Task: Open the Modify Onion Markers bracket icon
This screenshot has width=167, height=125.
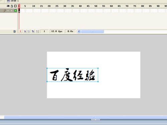Action: coord(37,31)
